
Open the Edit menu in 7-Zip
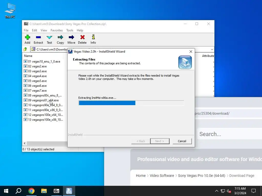coord(35,30)
